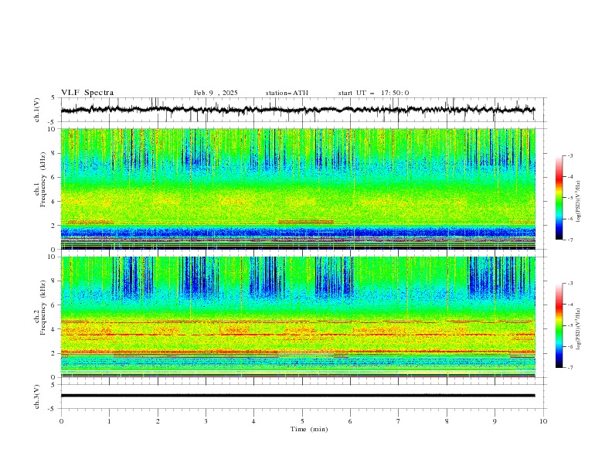Click the time axis tick label "1"
612x473 pixels.
coord(109,421)
